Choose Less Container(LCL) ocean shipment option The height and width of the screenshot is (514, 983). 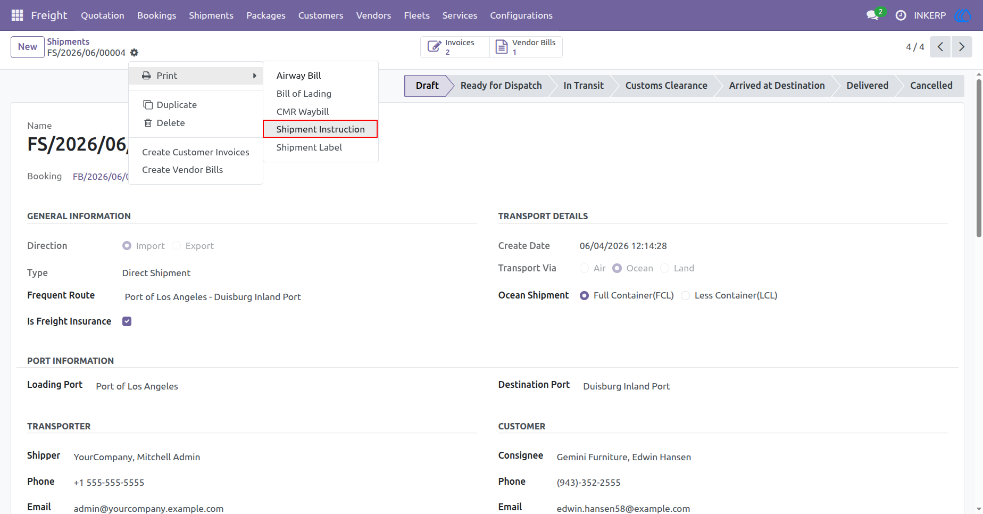pyautogui.click(x=686, y=295)
